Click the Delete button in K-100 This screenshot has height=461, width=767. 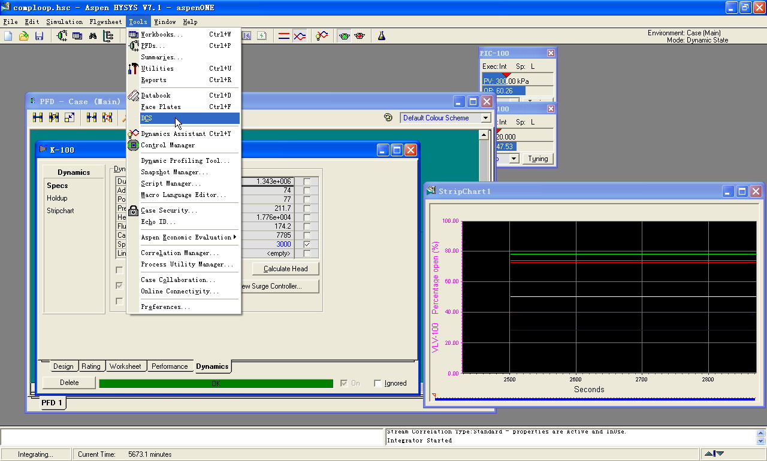69,383
